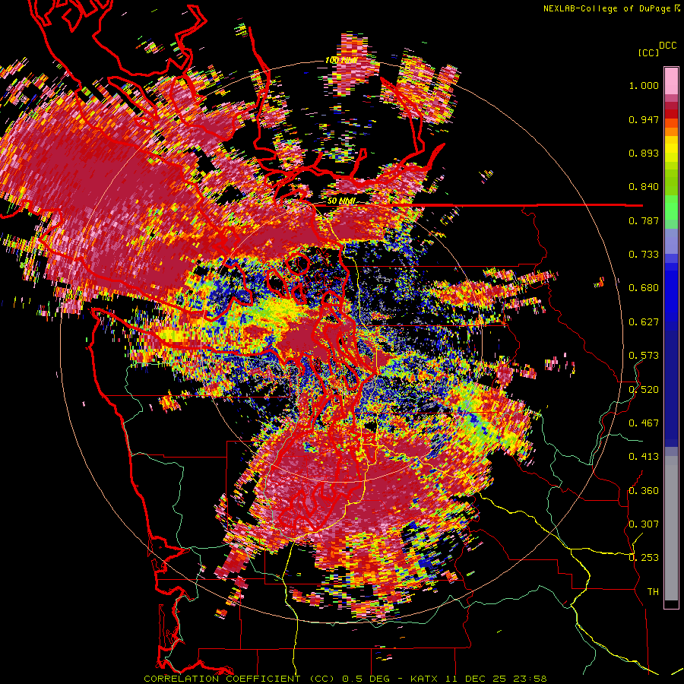Click the 0.520 color scale value
The height and width of the screenshot is (684, 684).
(644, 390)
